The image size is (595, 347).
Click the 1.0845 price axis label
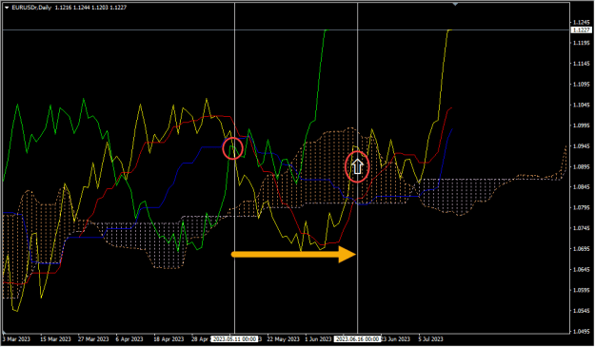(x=582, y=187)
